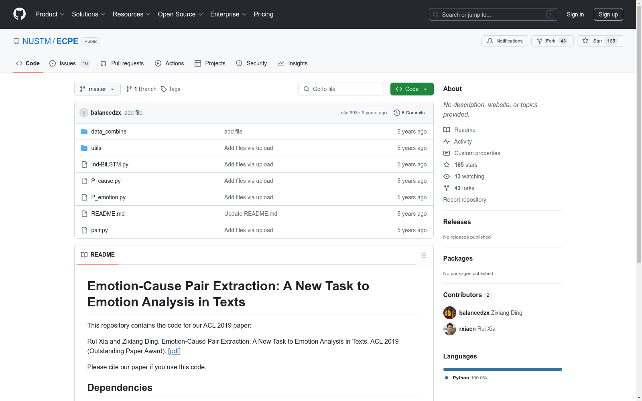Switch to the Pull requests tab
The width and height of the screenshot is (642, 401).
tap(122, 63)
